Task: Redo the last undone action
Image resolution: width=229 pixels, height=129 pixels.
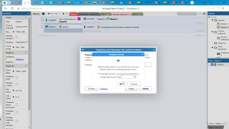Action: (x=55, y=14)
